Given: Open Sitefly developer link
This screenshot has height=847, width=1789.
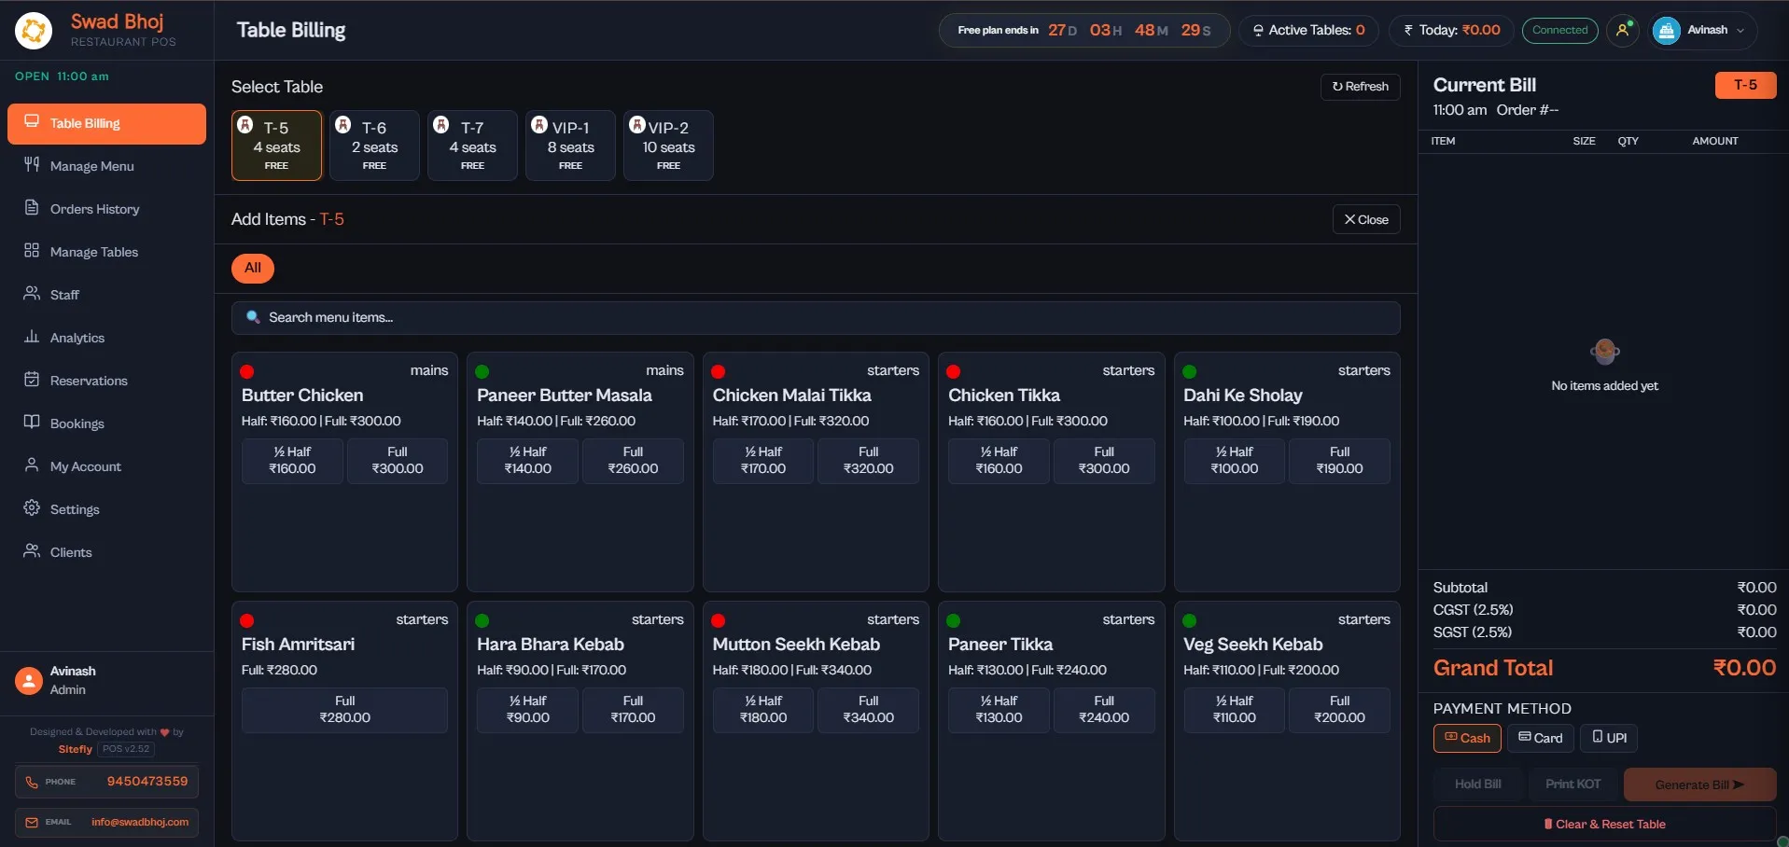Looking at the screenshot, I should [76, 749].
